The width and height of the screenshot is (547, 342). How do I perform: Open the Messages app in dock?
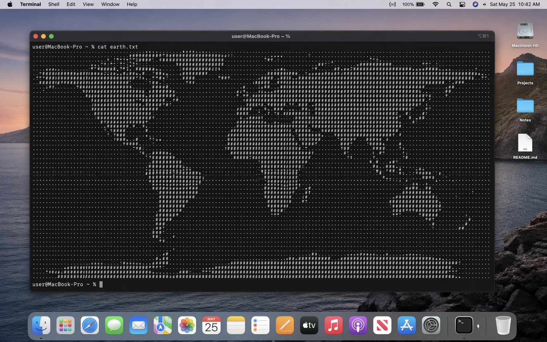(114, 325)
